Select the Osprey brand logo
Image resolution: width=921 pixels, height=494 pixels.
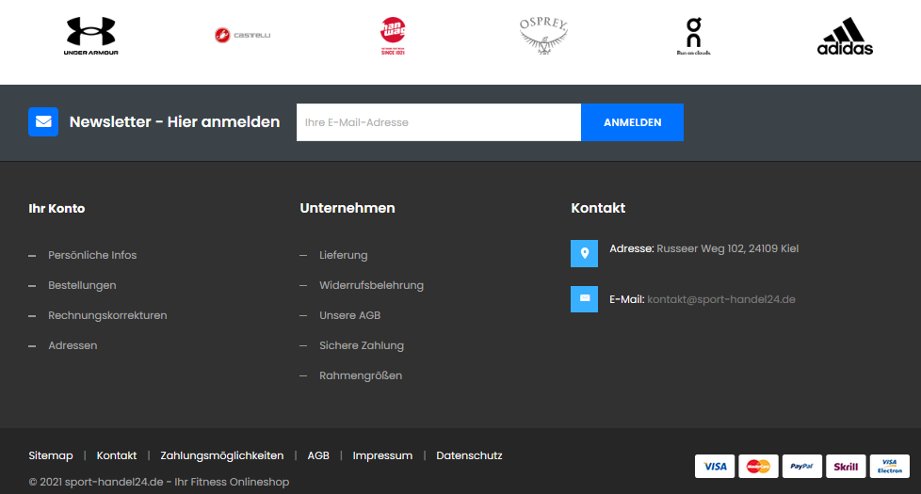click(543, 36)
